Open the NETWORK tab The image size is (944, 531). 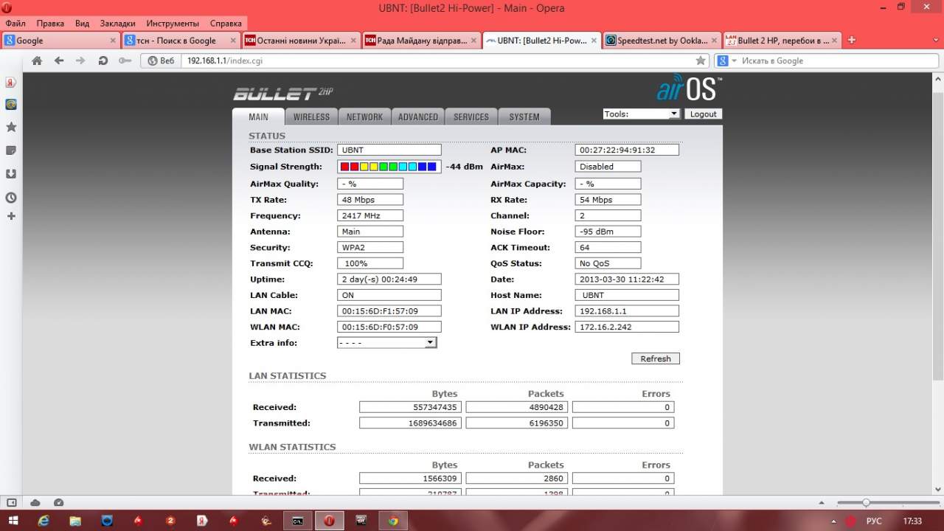(364, 117)
